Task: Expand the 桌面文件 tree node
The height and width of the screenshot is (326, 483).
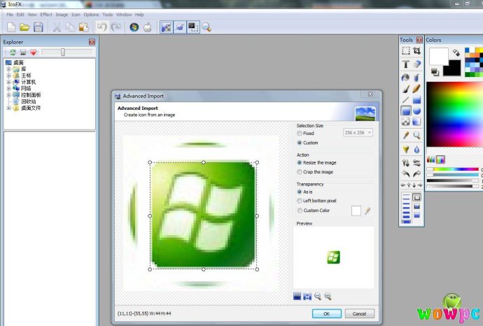Action: (8, 108)
